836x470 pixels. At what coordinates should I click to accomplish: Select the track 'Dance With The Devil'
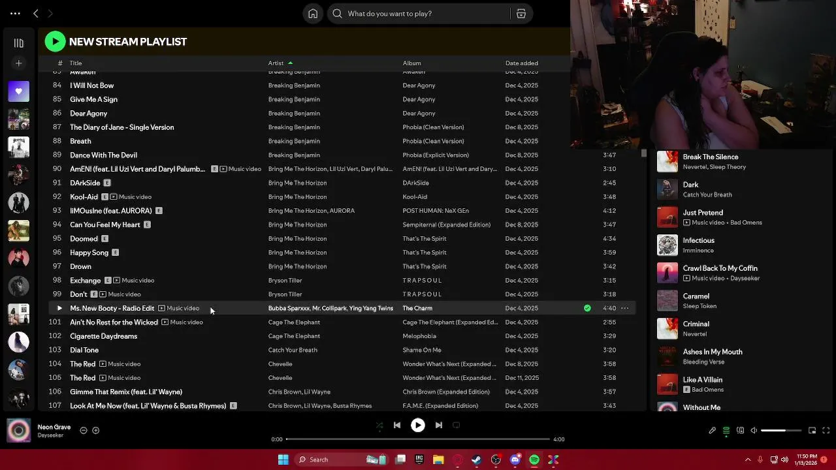103,155
